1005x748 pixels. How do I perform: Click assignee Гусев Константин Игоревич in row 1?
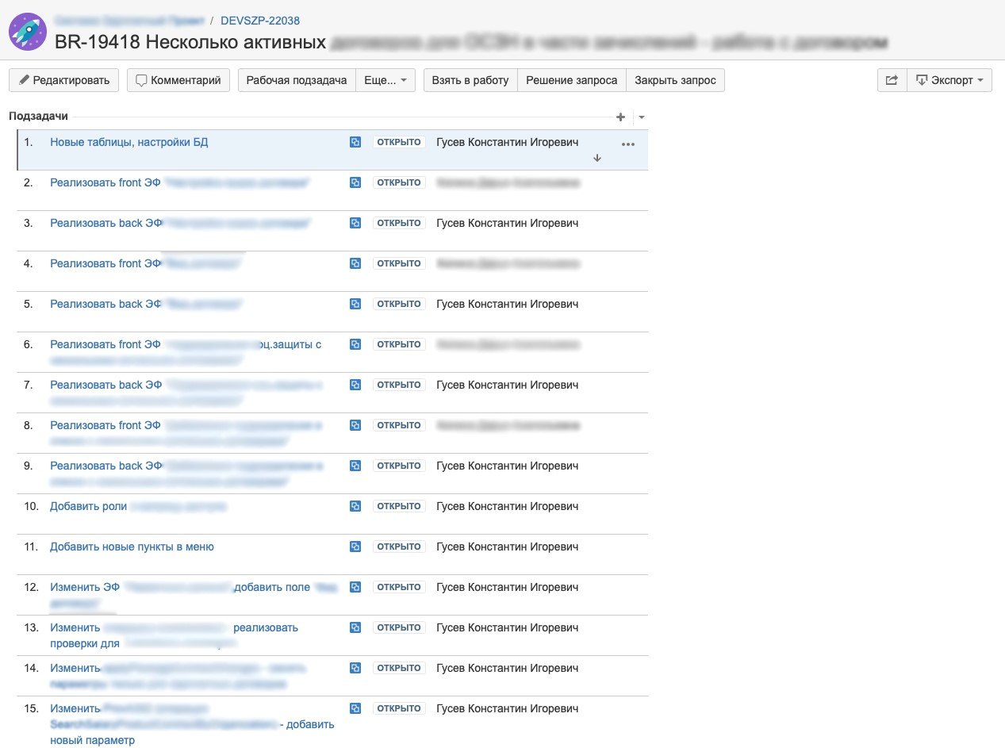click(508, 143)
